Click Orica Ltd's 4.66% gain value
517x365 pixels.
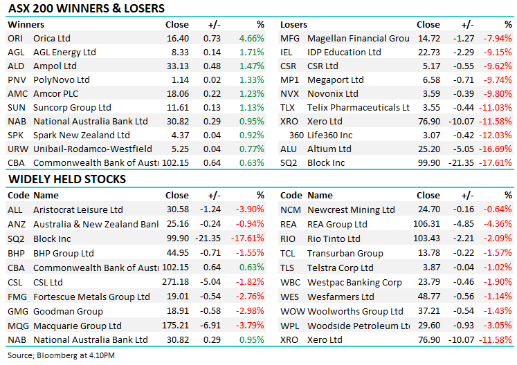(251, 39)
